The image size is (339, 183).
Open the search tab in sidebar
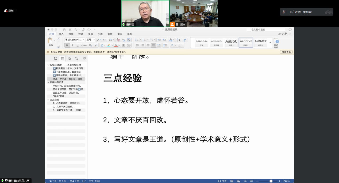[76, 59]
